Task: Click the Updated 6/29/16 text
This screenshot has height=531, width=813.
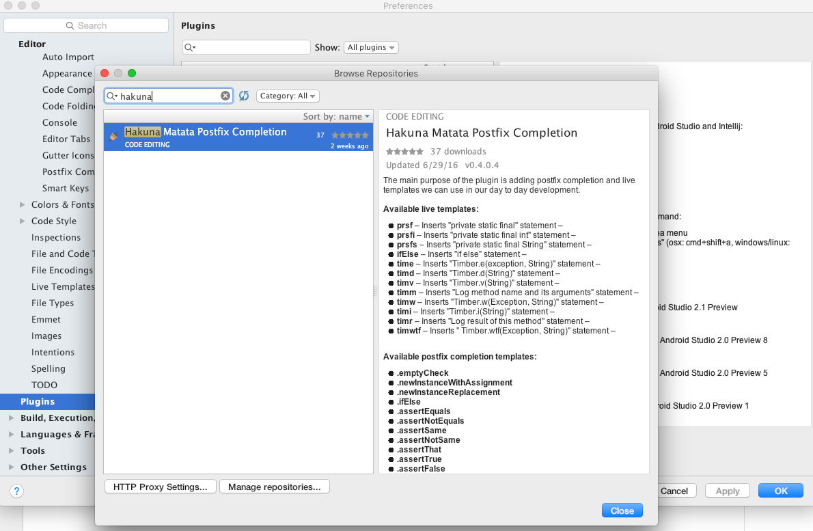Action: pos(422,165)
